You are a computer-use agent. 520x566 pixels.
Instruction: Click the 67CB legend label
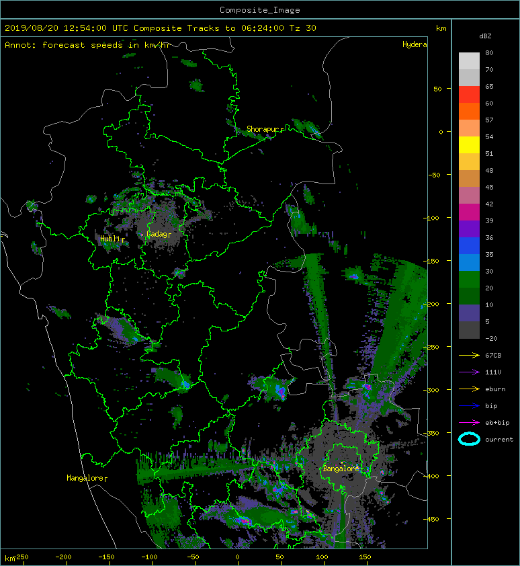(x=493, y=356)
